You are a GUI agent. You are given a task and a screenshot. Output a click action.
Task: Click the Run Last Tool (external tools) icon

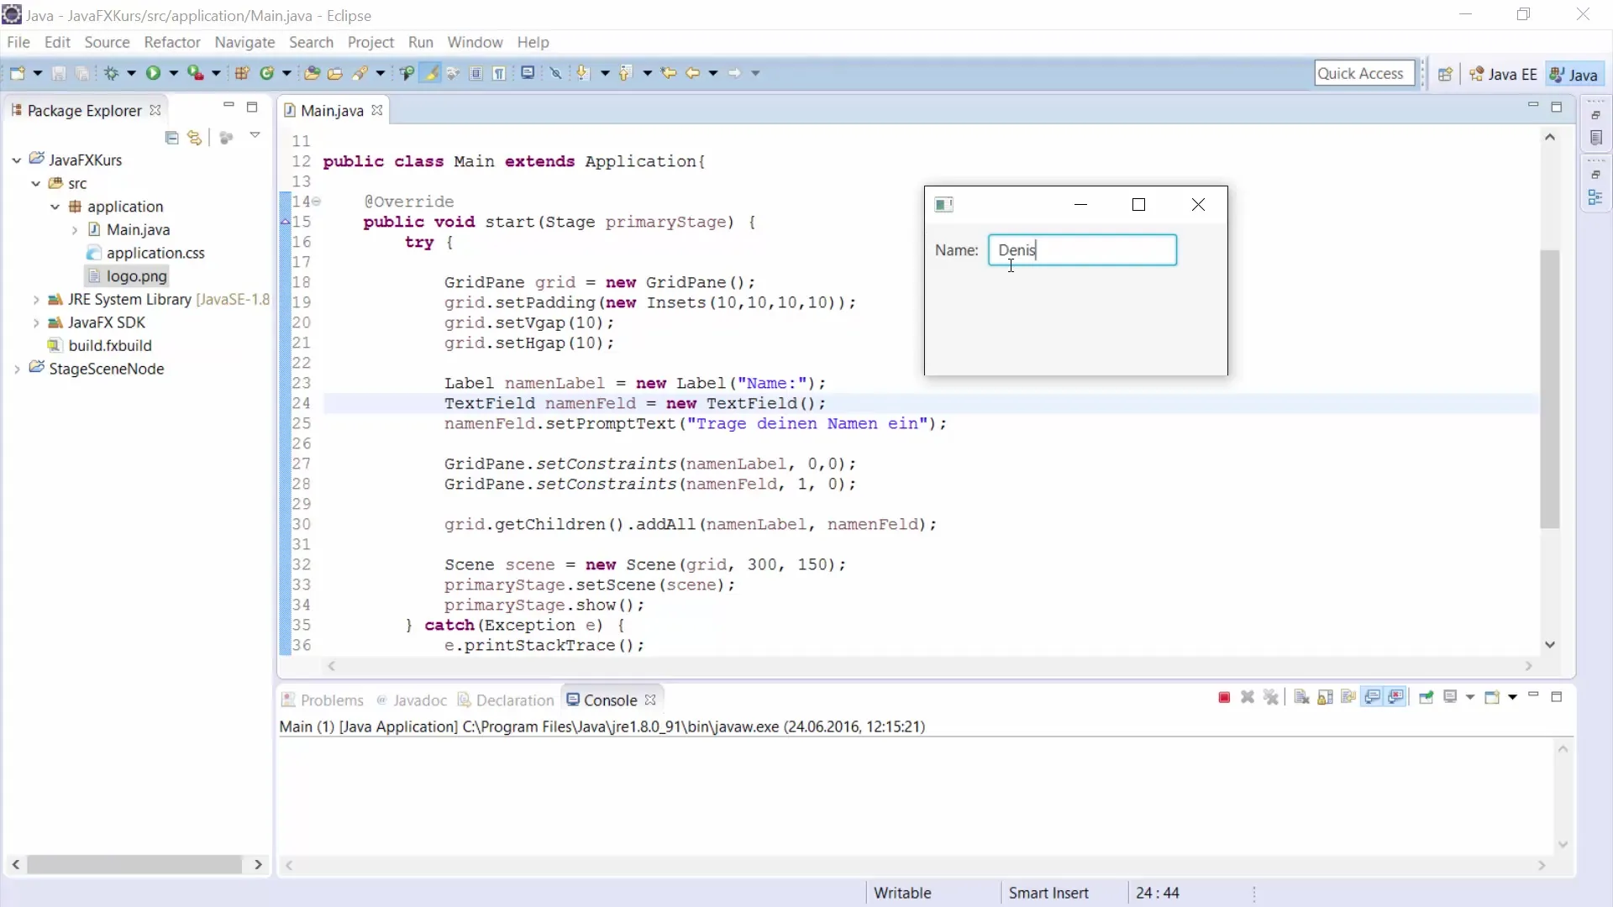195,73
